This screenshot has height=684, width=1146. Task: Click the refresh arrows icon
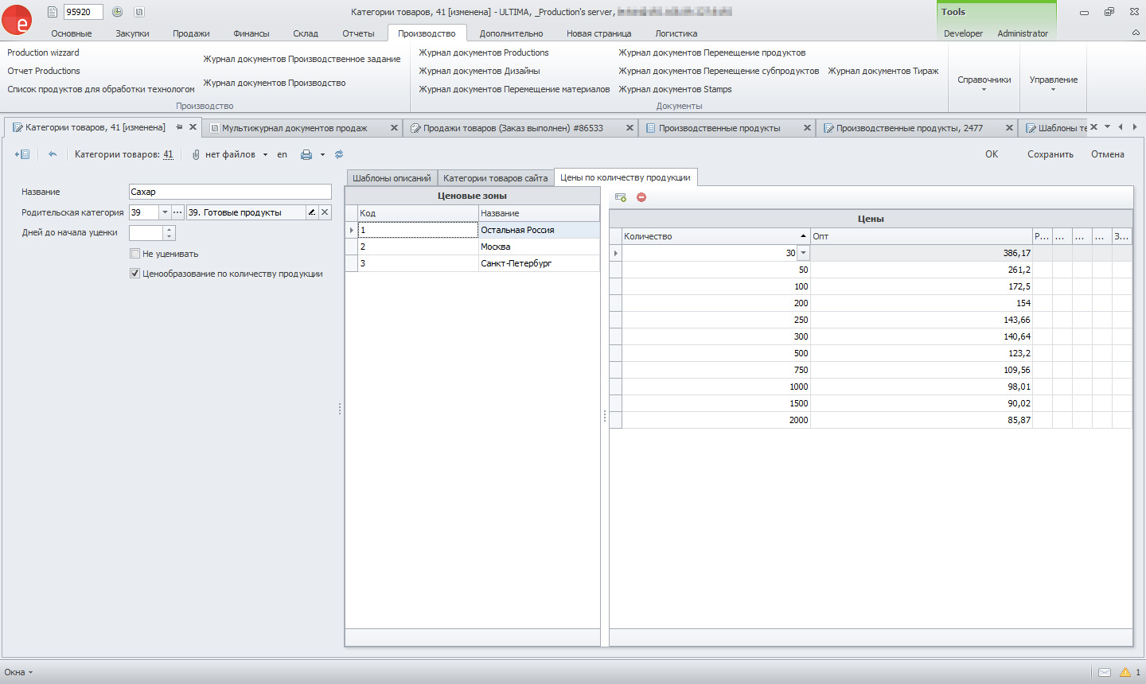click(x=339, y=154)
